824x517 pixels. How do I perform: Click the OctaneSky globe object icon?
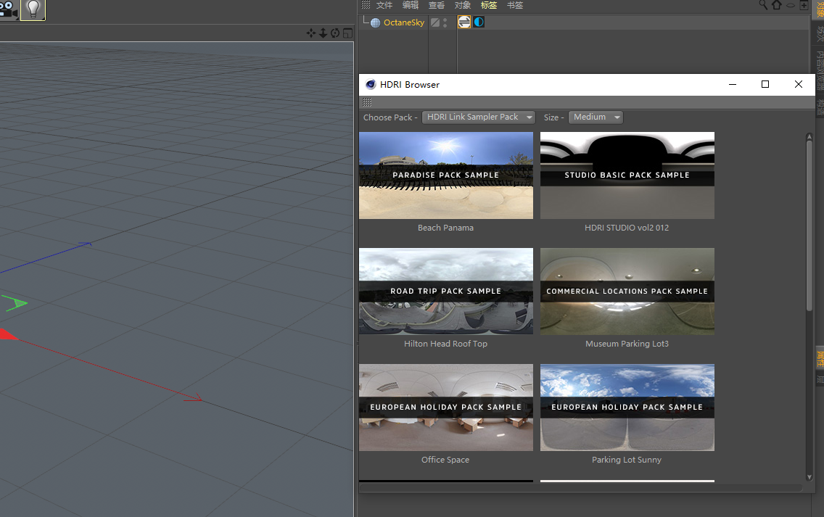[x=375, y=22]
